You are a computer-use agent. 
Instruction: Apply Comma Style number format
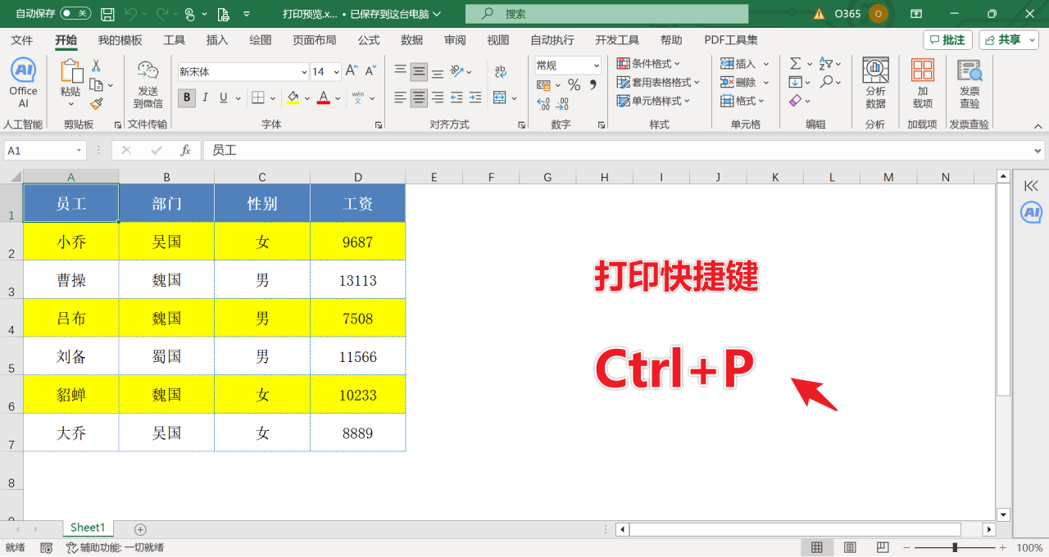593,85
